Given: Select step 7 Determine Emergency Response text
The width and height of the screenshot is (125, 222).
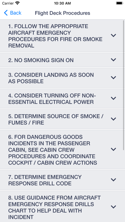Looking at the screenshot, I should (x=45, y=180).
